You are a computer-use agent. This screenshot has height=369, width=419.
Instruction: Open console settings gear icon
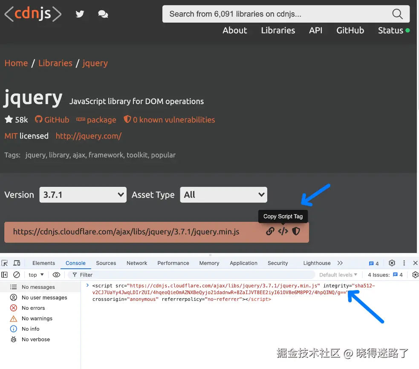coord(415,275)
